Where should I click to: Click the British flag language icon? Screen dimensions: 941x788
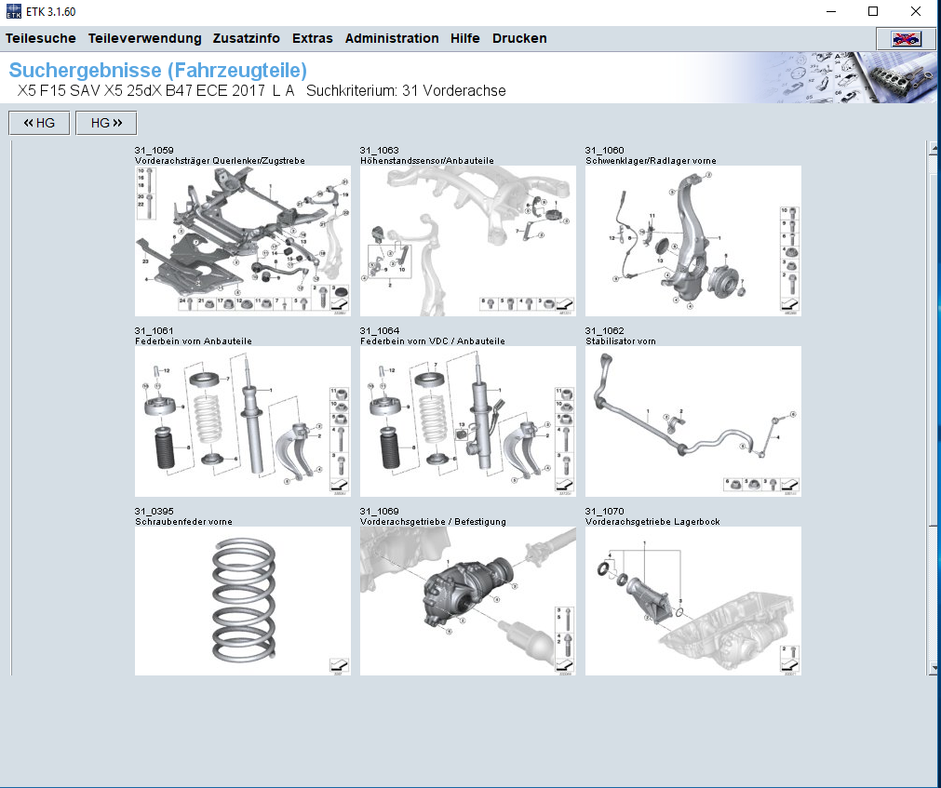(905, 38)
